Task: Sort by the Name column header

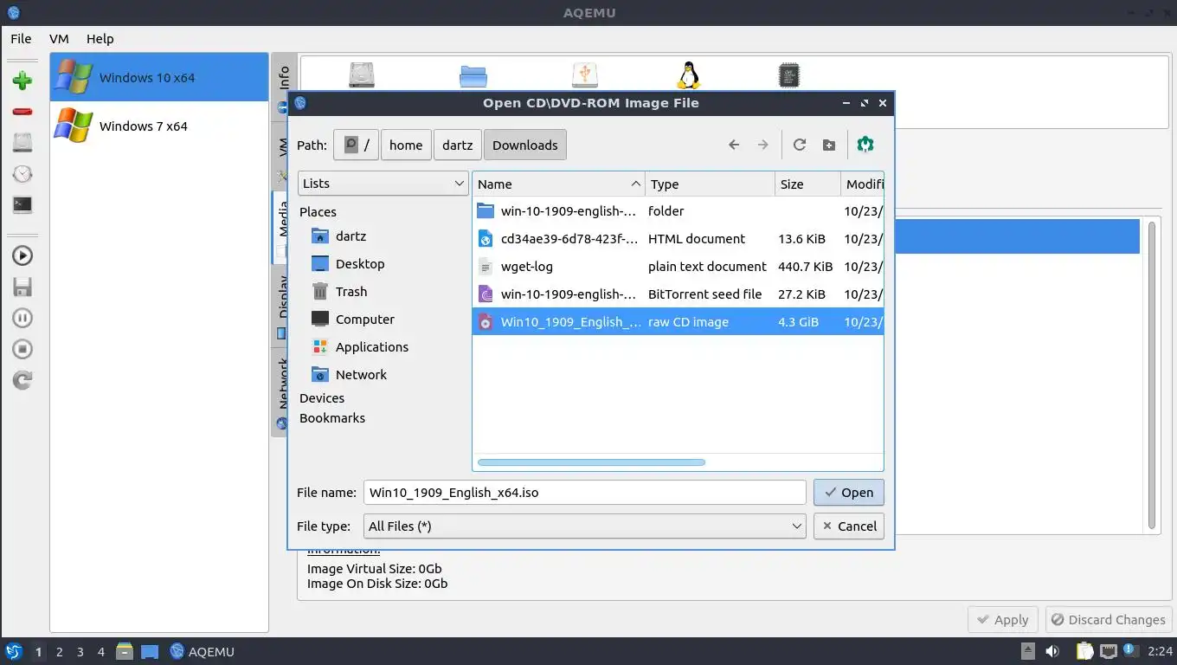Action: 559,184
